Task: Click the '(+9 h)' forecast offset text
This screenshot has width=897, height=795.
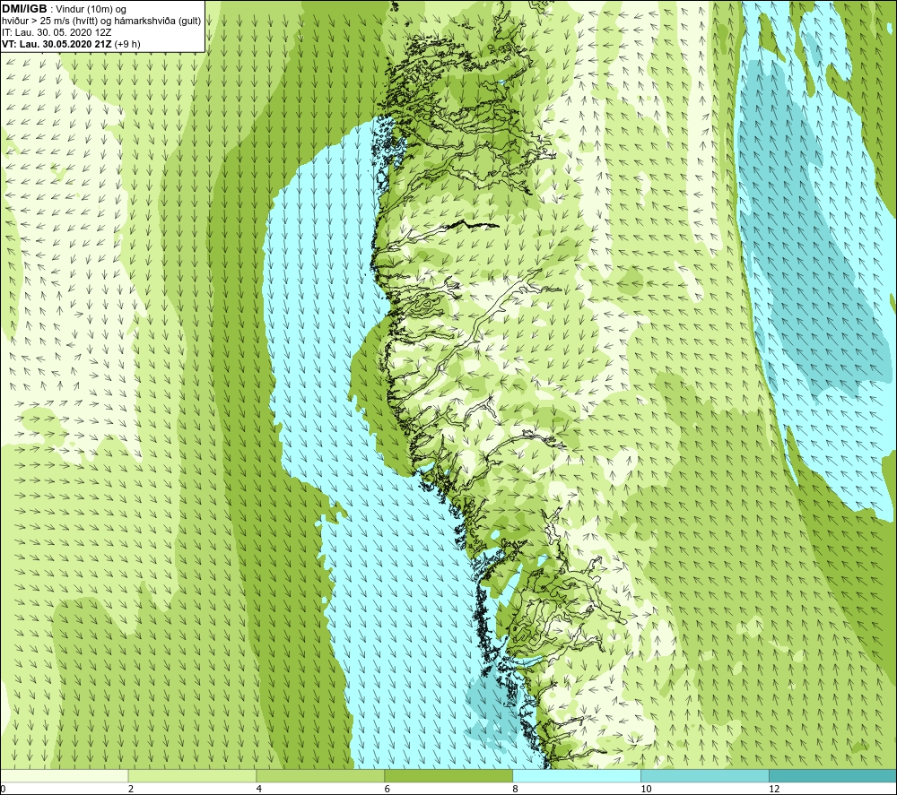Action: [127, 44]
